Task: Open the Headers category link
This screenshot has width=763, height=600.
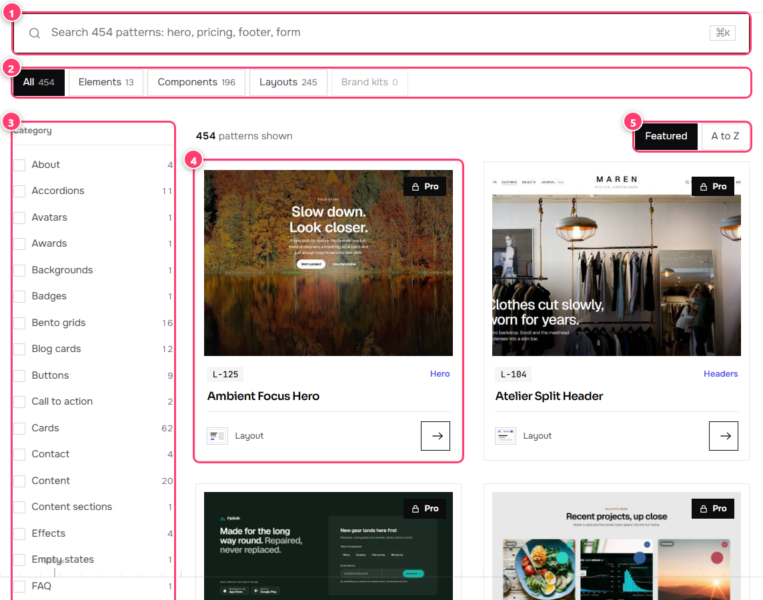Action: coord(721,374)
